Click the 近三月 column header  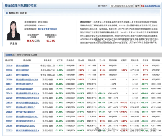pos(60,60)
